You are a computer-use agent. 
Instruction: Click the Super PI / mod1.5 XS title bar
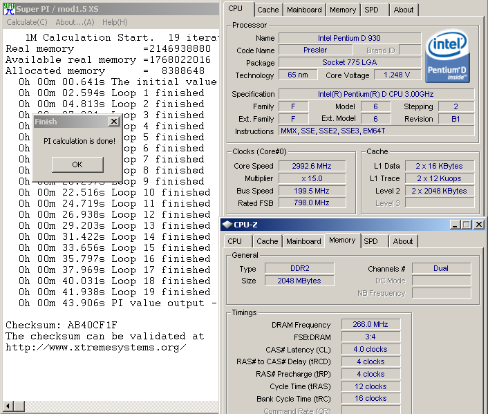(111, 9)
